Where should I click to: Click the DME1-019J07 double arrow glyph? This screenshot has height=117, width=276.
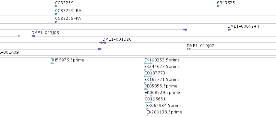(189, 49)
